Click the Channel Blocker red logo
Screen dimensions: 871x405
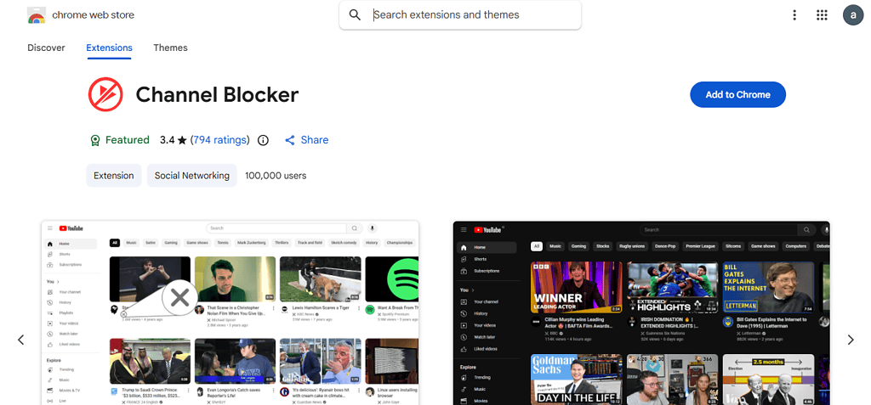pos(105,94)
